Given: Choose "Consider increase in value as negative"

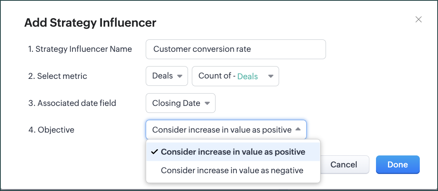Looking at the screenshot, I should tap(232, 171).
